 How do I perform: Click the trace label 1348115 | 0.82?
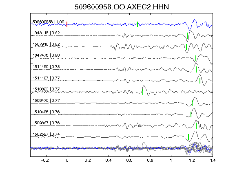point(47,33)
